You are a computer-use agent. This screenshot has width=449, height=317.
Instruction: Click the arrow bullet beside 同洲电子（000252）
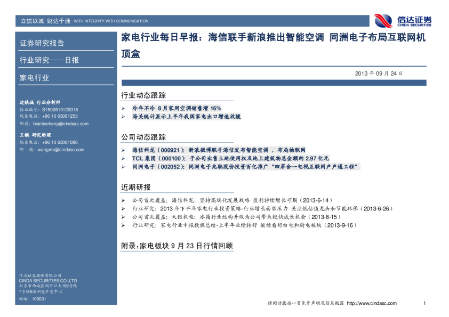tap(124, 166)
